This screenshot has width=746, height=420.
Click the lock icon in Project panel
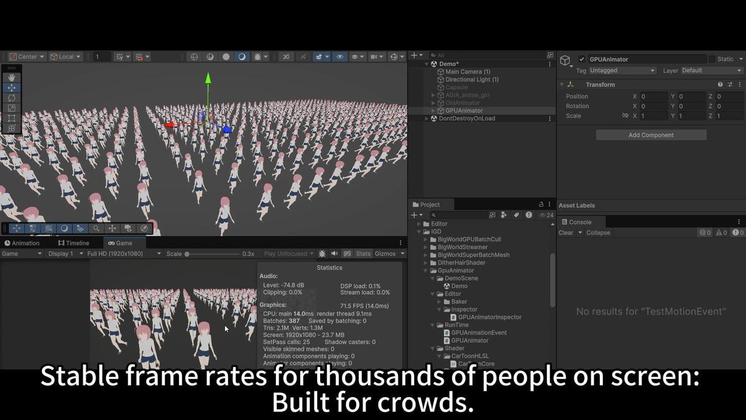541,205
